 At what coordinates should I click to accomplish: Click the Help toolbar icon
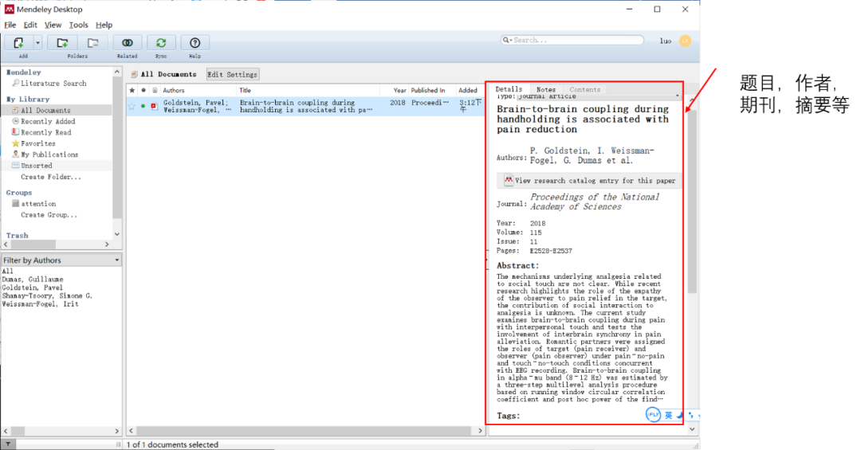point(195,43)
